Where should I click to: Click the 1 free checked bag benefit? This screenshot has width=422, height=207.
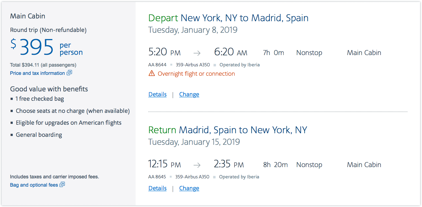[40, 99]
